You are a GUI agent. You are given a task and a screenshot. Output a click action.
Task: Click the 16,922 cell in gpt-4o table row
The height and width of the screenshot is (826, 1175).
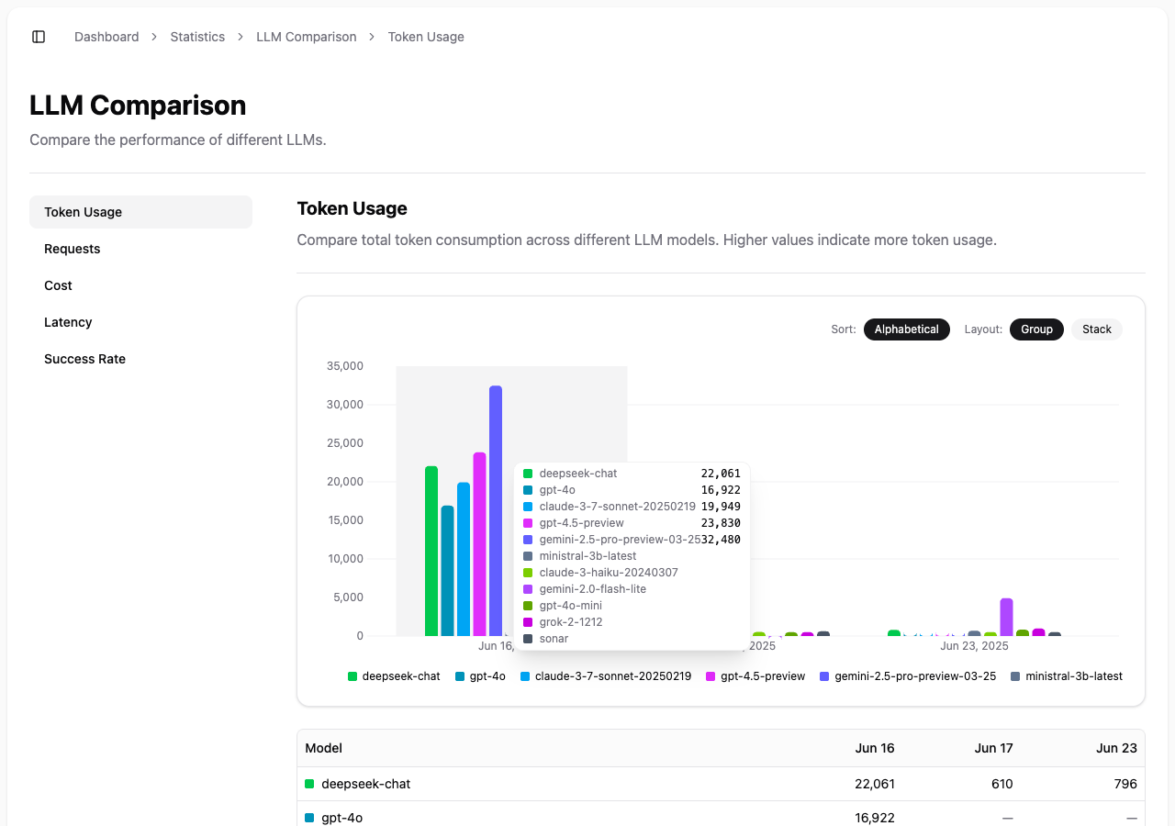click(874, 817)
